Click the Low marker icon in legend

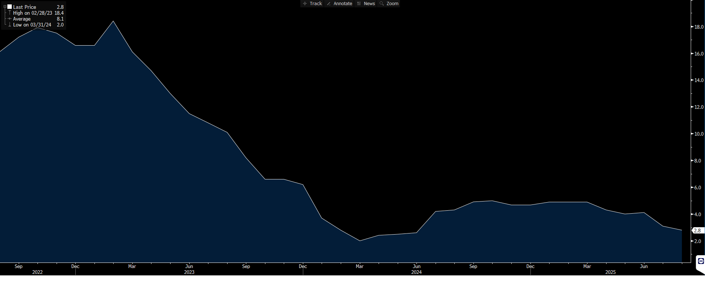(10, 25)
